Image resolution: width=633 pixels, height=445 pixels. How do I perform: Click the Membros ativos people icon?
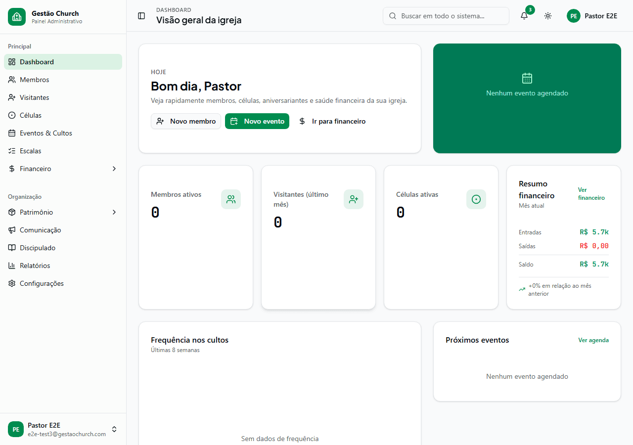click(x=231, y=199)
